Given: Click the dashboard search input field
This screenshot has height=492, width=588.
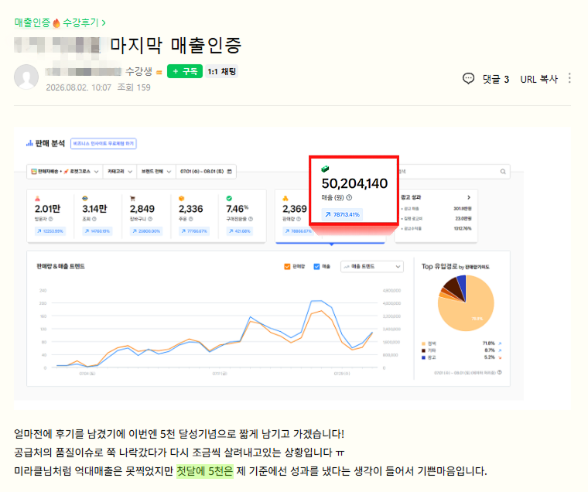Looking at the screenshot, I should click(453, 172).
